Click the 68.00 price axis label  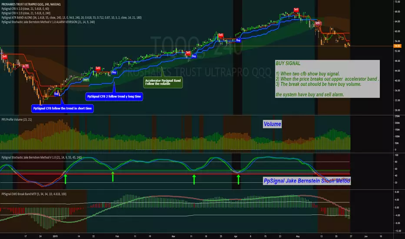click(x=397, y=12)
